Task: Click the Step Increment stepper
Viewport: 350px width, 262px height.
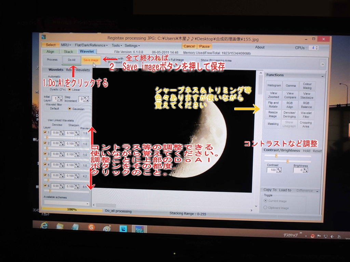Action: point(86,99)
